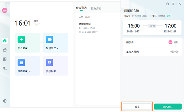Select the 会议列表 tab
Image resolution: width=184 pixels, height=112 pixels.
(x=81, y=8)
